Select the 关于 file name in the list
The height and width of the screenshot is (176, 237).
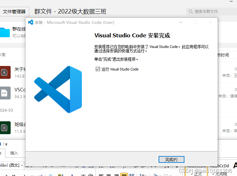(20, 69)
